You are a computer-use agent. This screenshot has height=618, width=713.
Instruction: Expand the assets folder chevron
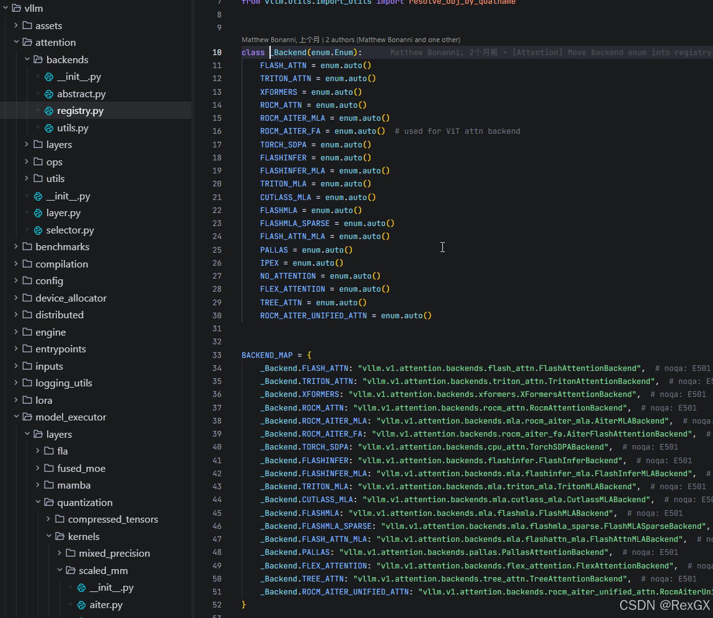16,25
